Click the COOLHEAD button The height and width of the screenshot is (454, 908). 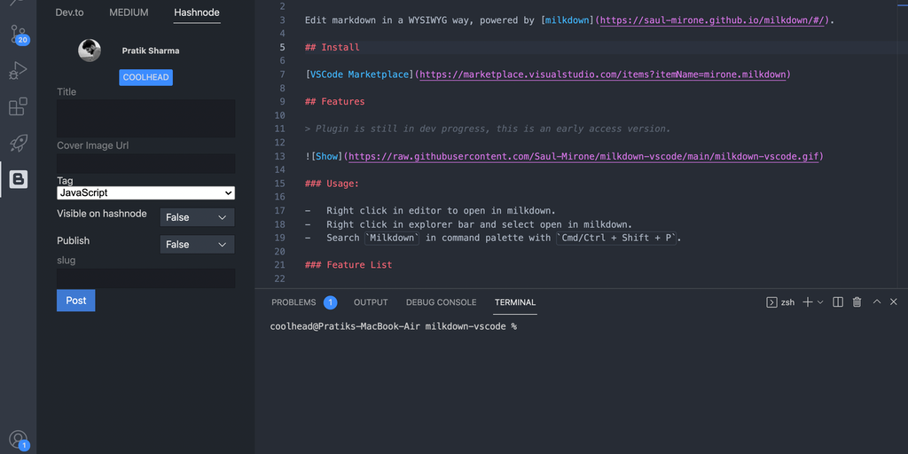(x=145, y=77)
